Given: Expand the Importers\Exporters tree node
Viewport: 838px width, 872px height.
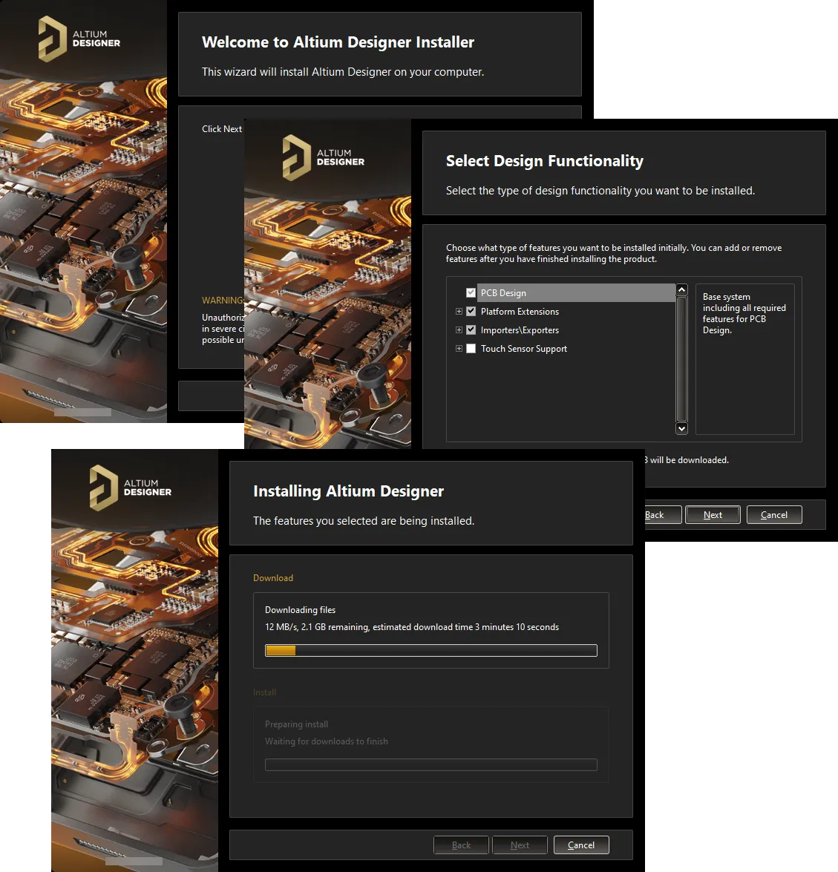Looking at the screenshot, I should (x=459, y=330).
